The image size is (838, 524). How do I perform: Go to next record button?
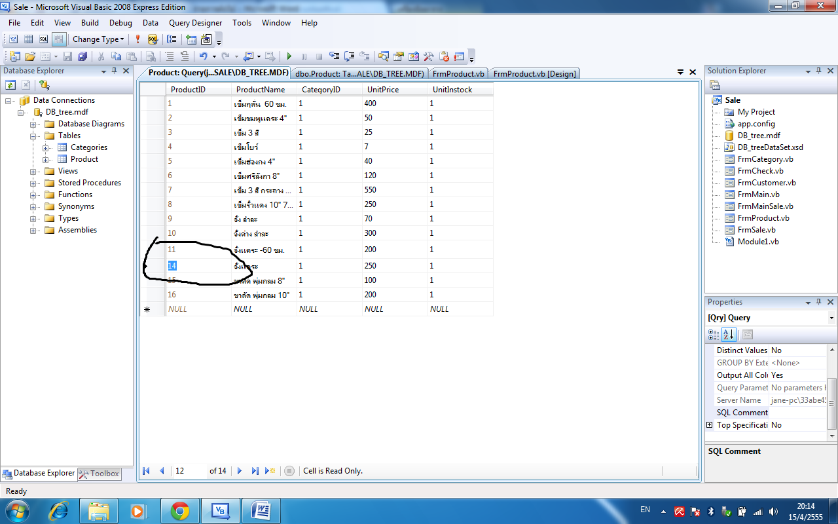[240, 471]
